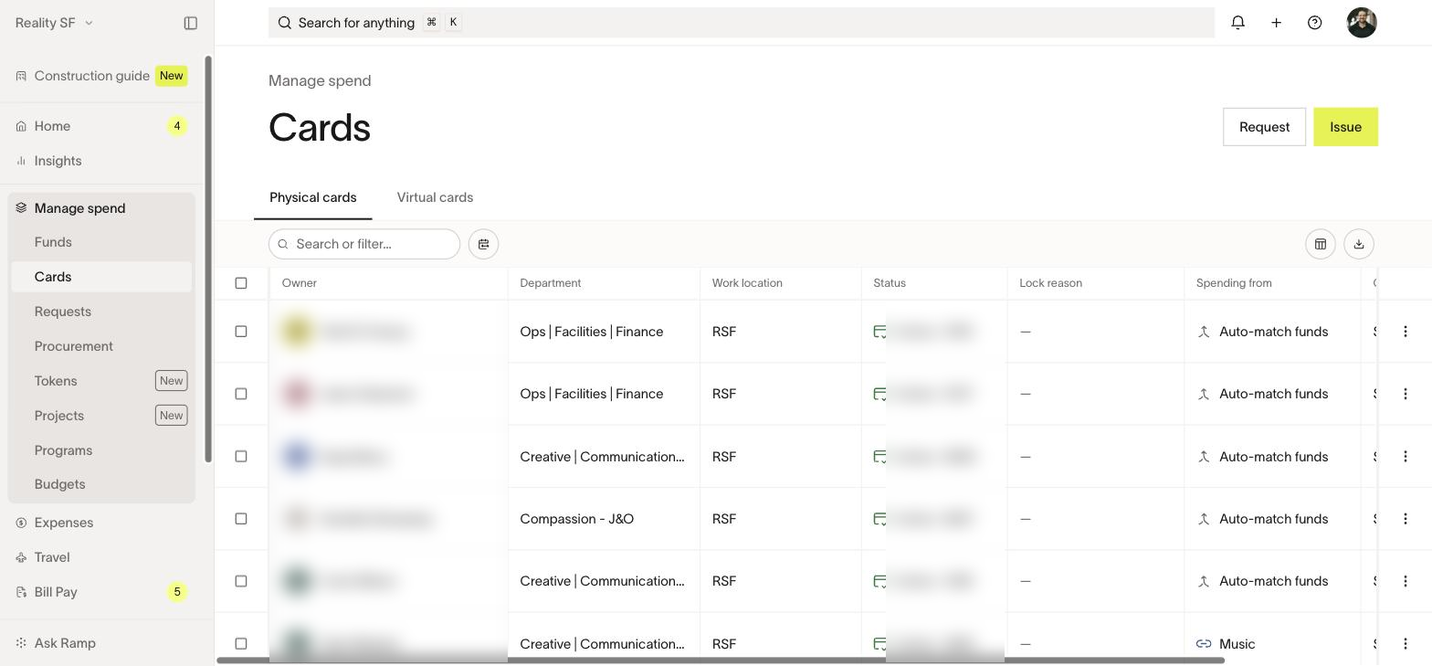
Task: Open Home in the sidebar
Action: 101,126
